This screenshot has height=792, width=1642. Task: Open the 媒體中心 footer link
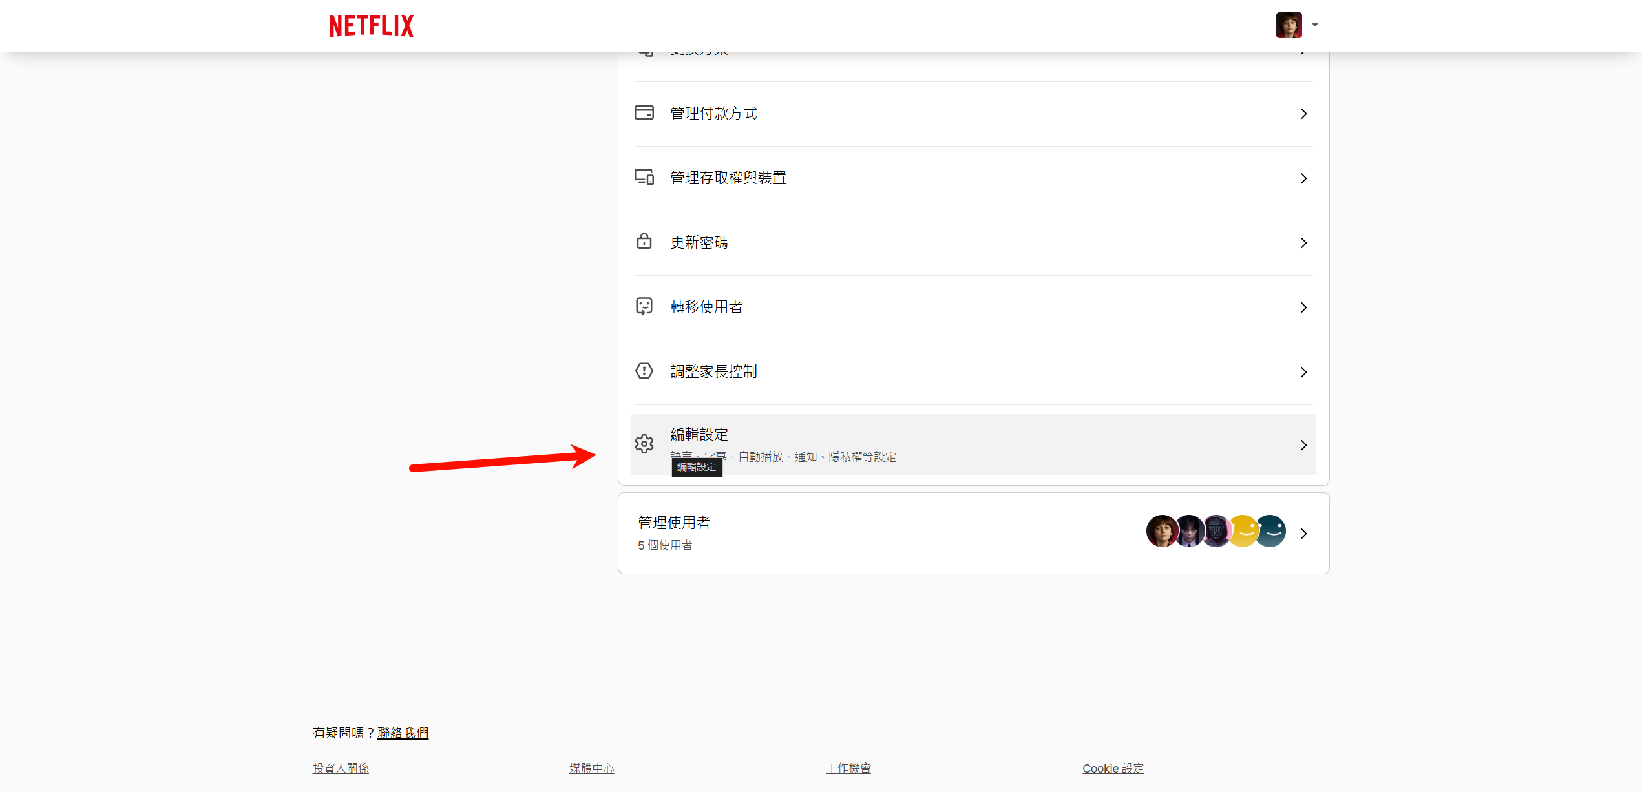[591, 768]
